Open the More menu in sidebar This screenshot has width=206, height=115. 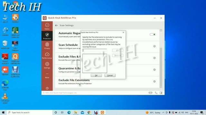[47, 75]
